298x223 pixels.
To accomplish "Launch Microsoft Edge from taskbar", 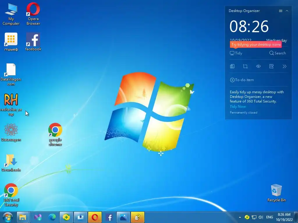I will pos(52,217).
